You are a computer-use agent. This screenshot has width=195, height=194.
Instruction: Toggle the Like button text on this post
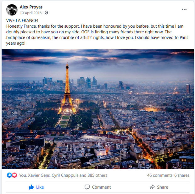[x=40, y=187]
